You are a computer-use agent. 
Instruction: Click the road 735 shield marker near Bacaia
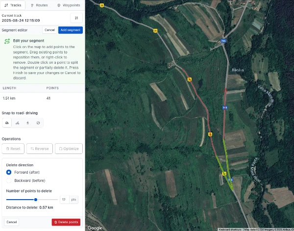pos(223,41)
